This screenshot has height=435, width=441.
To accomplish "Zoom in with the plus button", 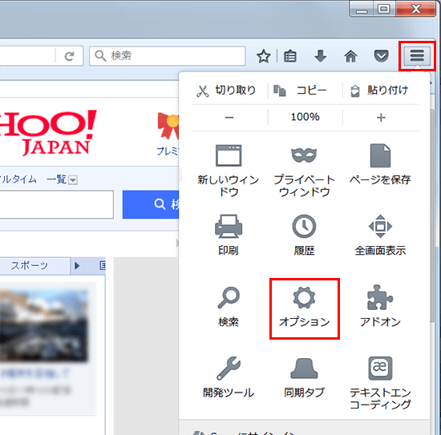I will pyautogui.click(x=381, y=117).
